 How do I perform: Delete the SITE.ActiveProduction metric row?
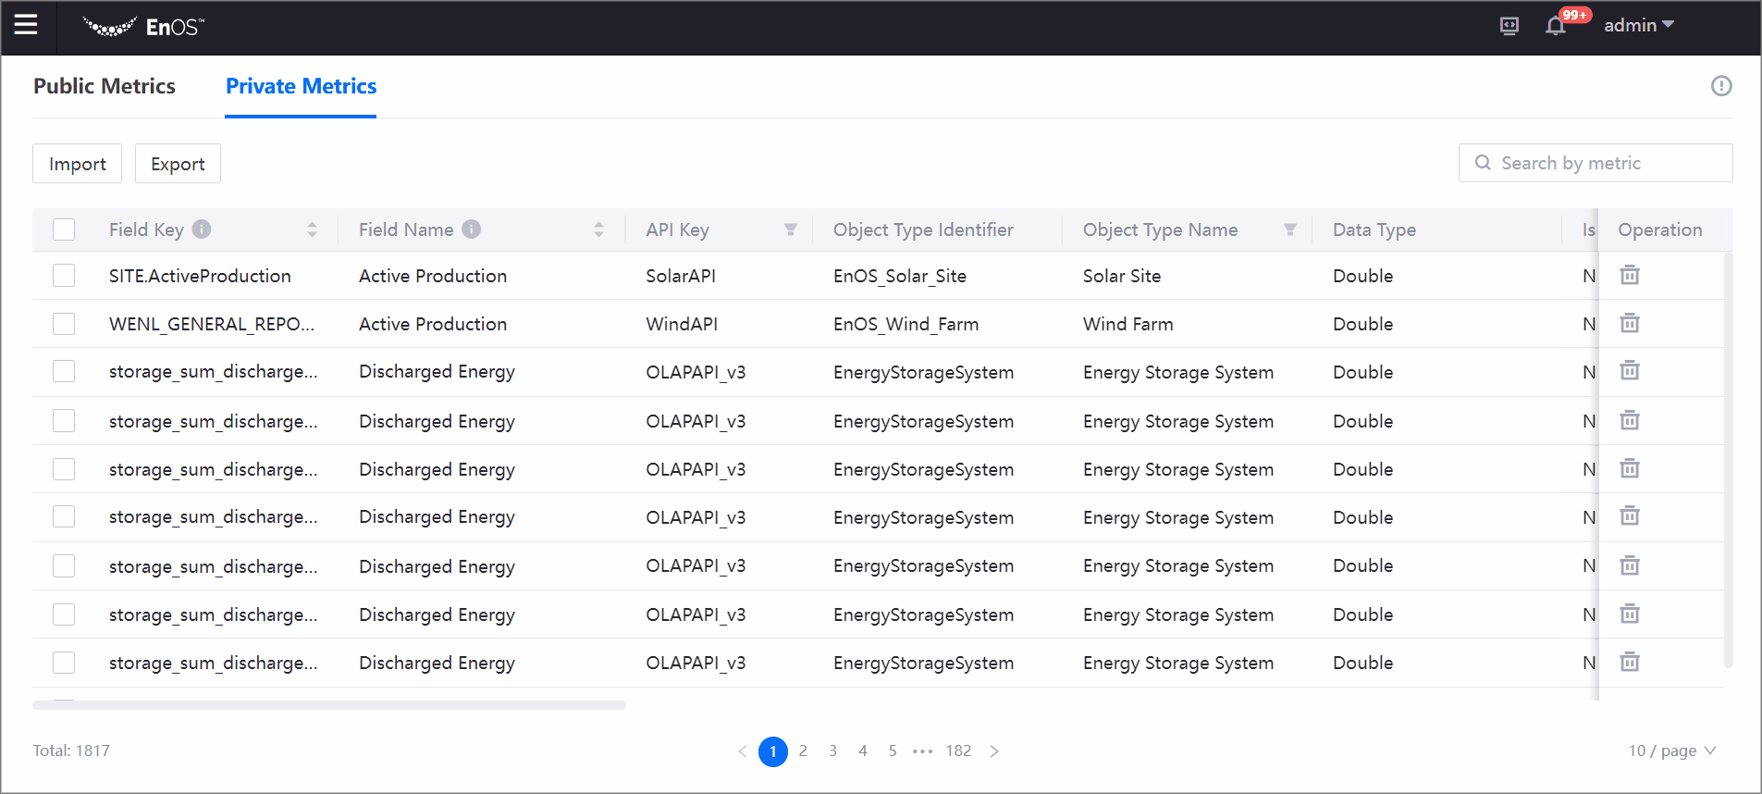click(x=1630, y=276)
